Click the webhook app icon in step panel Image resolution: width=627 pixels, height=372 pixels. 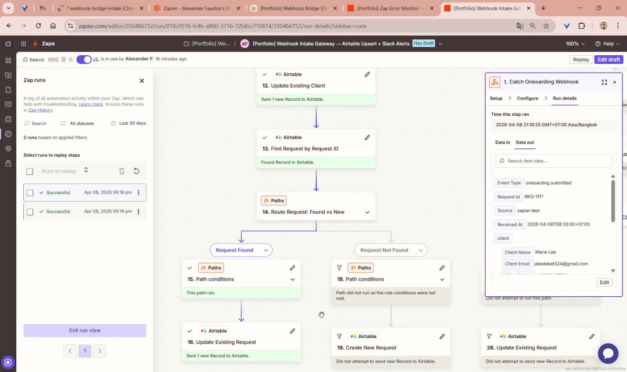tap(495, 82)
